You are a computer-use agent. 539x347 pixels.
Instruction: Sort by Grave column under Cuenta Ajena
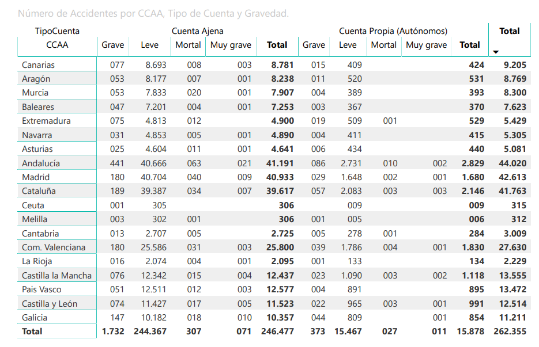coord(113,45)
